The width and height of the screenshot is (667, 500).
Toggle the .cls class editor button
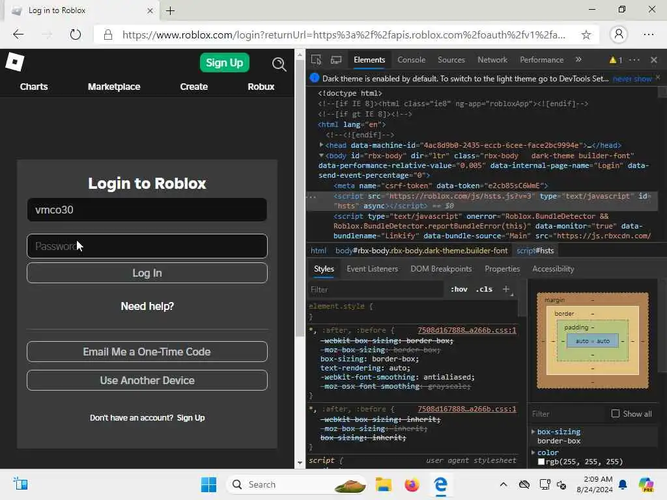pos(484,289)
